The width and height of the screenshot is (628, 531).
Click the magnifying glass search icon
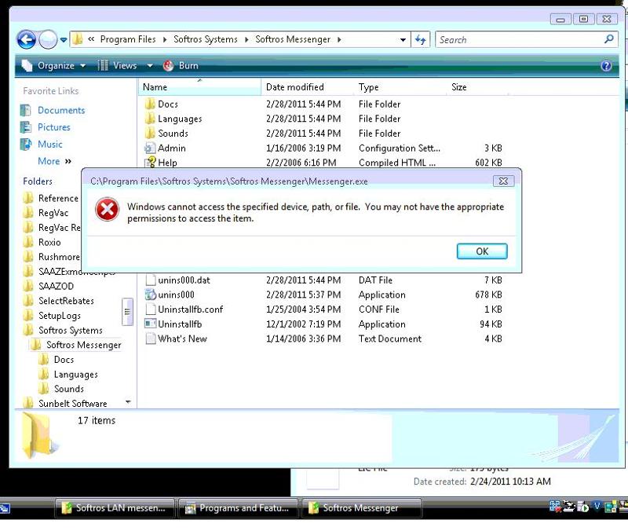pyautogui.click(x=609, y=39)
